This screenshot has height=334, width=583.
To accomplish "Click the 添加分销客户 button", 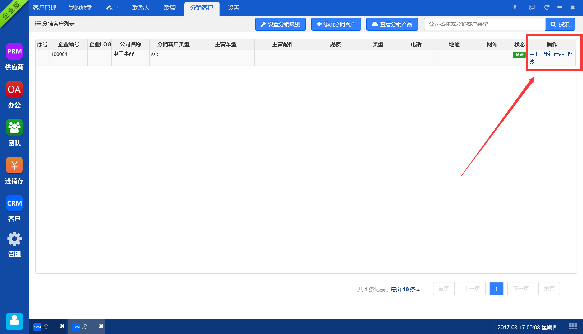I will point(336,24).
